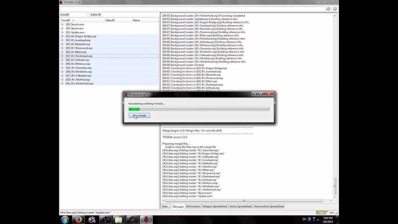Image resolution: width=398 pixels, height=224 pixels.
Task: Sort by the FormID column header
Action: pos(82,20)
